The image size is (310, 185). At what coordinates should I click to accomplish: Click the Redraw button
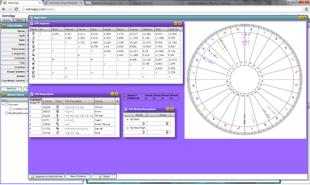pyautogui.click(x=11, y=88)
